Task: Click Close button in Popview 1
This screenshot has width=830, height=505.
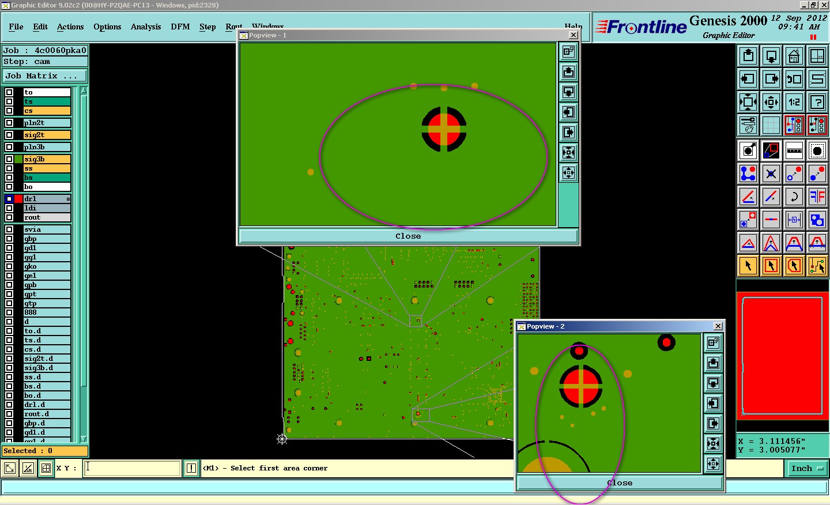Action: (408, 236)
